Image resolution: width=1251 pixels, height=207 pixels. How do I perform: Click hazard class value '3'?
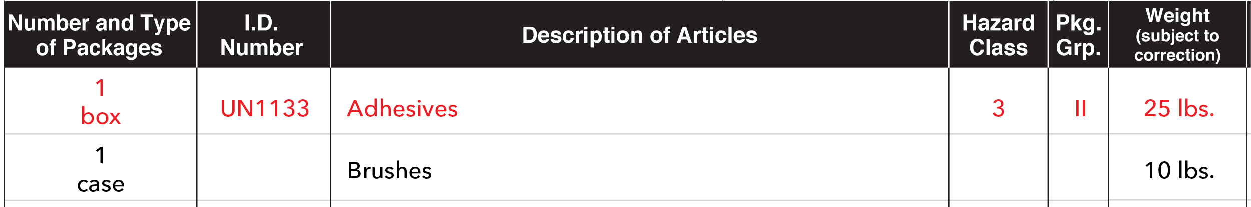[998, 109]
